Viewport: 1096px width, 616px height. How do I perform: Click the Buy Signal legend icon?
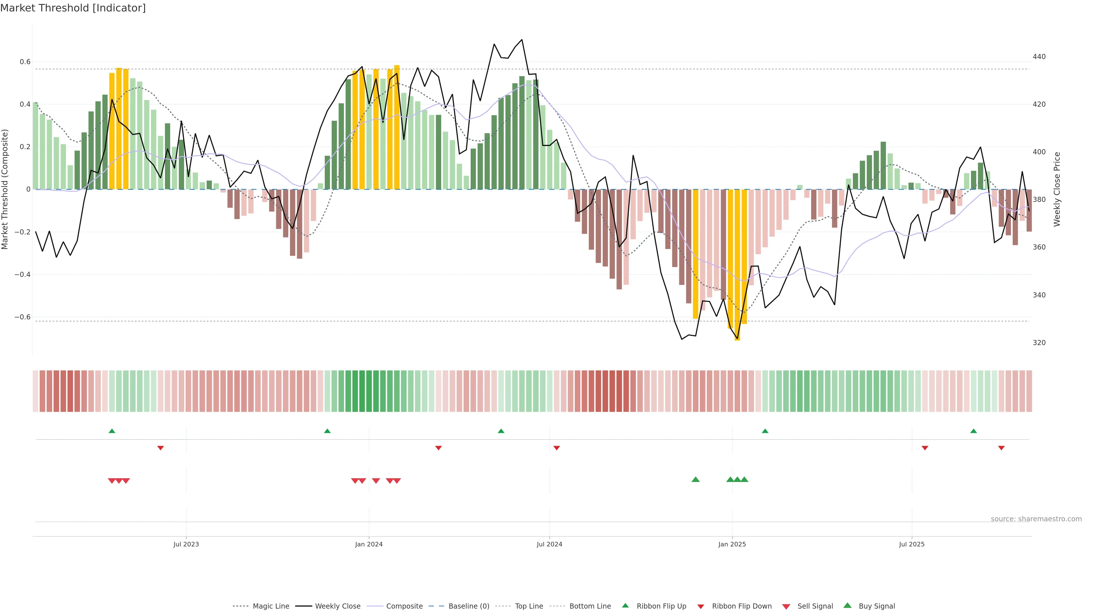click(x=847, y=606)
